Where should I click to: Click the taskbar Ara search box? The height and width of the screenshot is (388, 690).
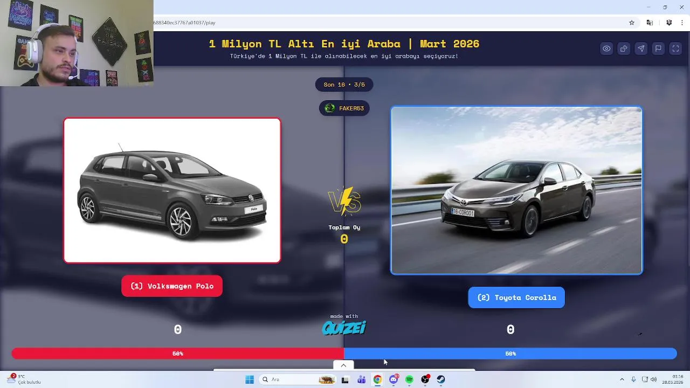298,379
